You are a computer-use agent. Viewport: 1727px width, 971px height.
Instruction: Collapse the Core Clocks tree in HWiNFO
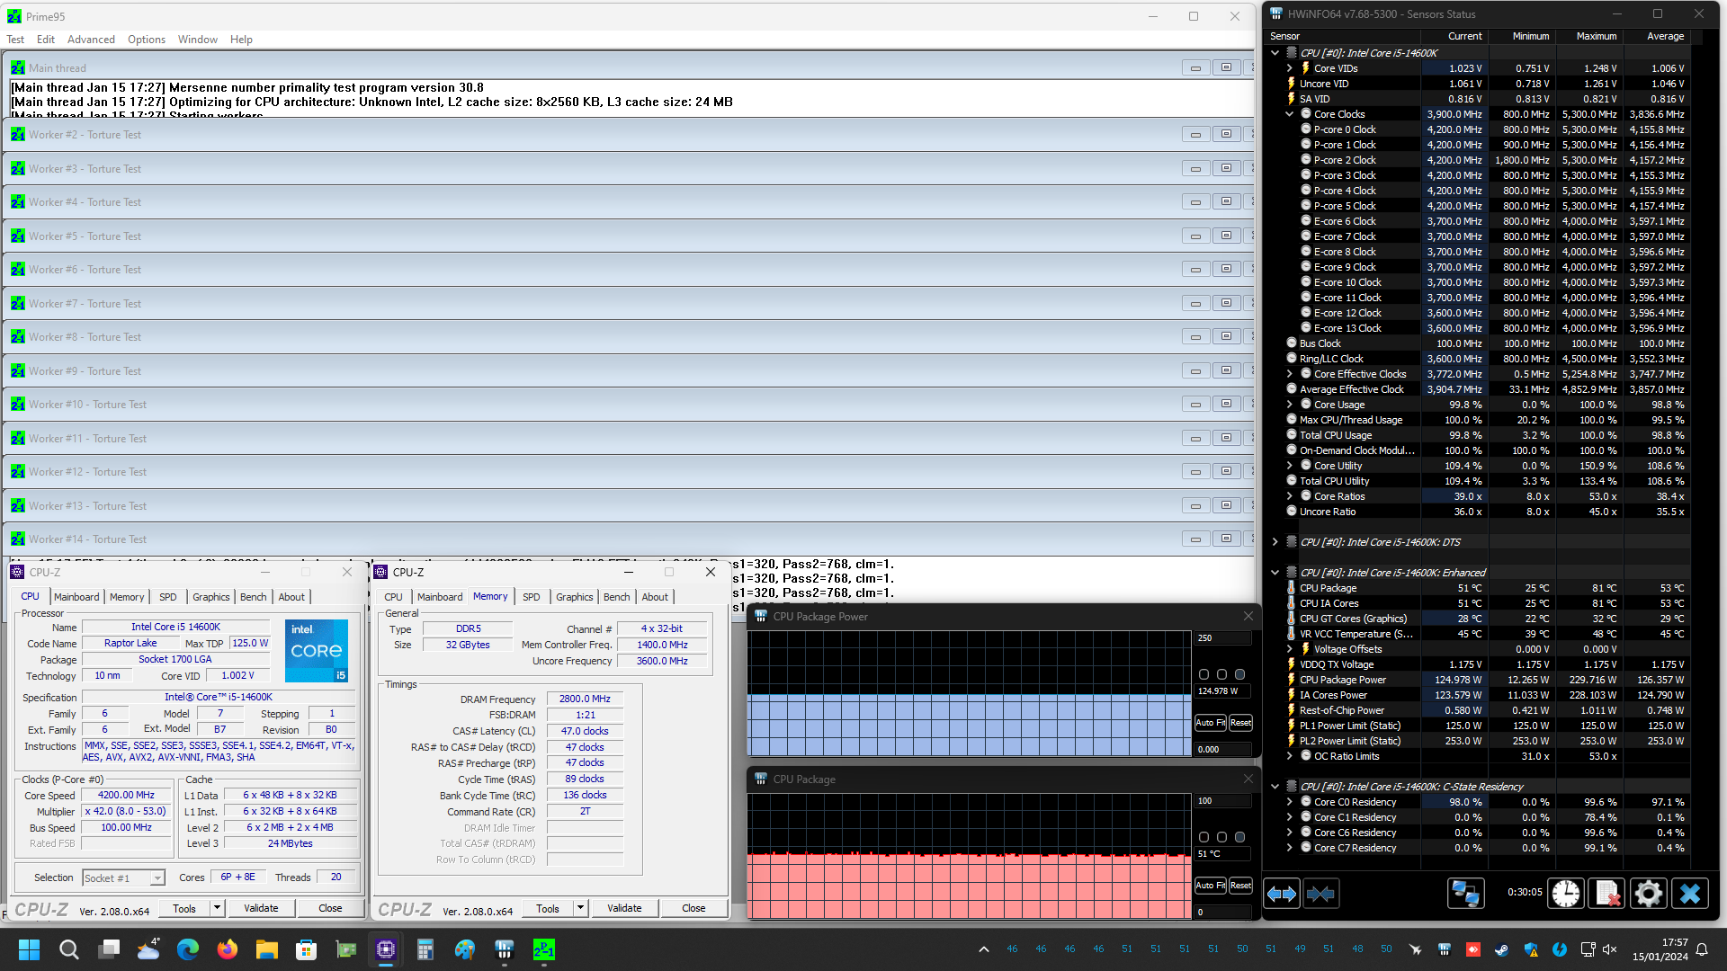pos(1290,114)
